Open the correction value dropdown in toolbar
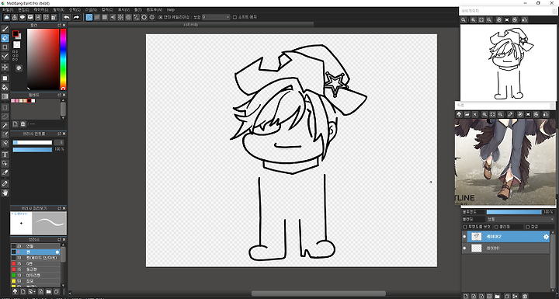 click(216, 17)
